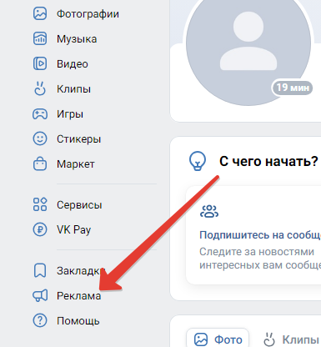Open Стикеры menu item
321x347 pixels.
pos(78,139)
